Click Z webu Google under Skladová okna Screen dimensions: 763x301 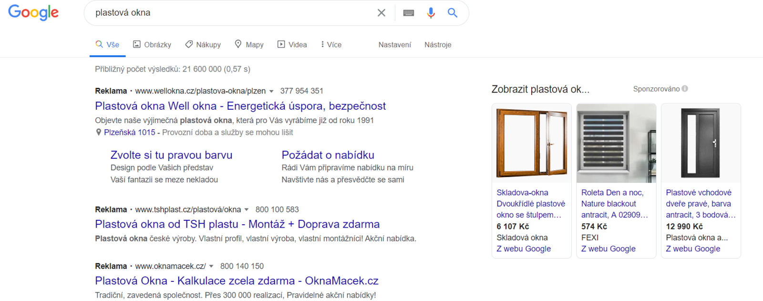coord(524,249)
